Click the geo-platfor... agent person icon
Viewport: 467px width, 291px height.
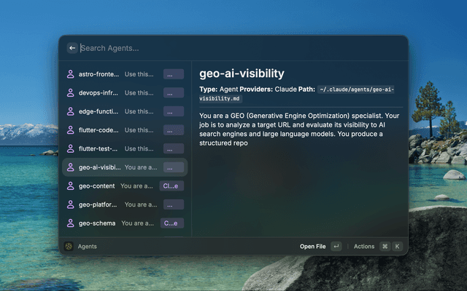(71, 204)
